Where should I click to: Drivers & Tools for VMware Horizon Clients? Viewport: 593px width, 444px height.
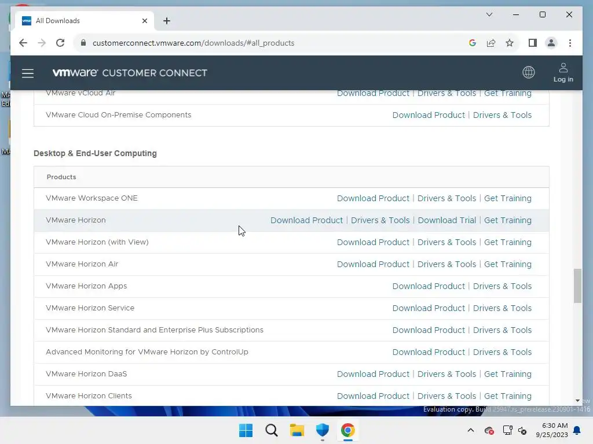(x=446, y=395)
